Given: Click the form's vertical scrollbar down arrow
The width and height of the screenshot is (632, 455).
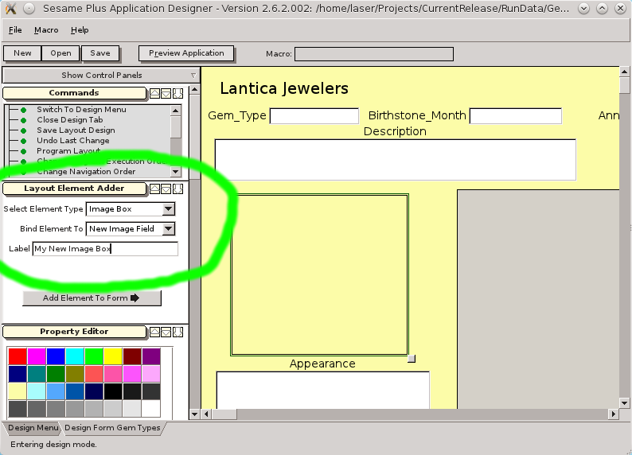Looking at the screenshot, I should pyautogui.click(x=624, y=402).
